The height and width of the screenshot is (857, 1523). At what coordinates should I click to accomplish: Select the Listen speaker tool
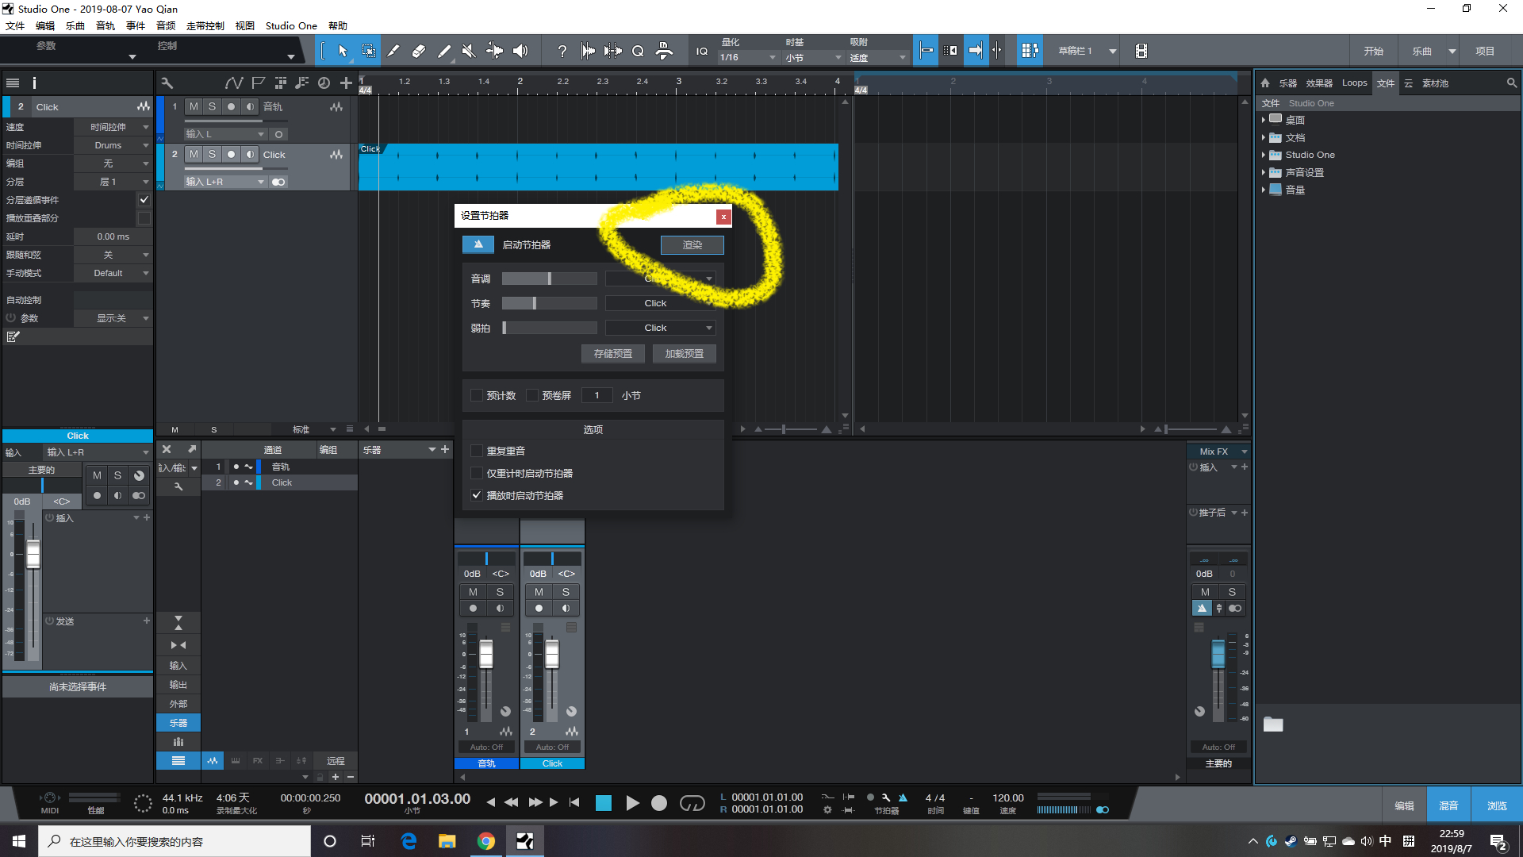pyautogui.click(x=520, y=51)
